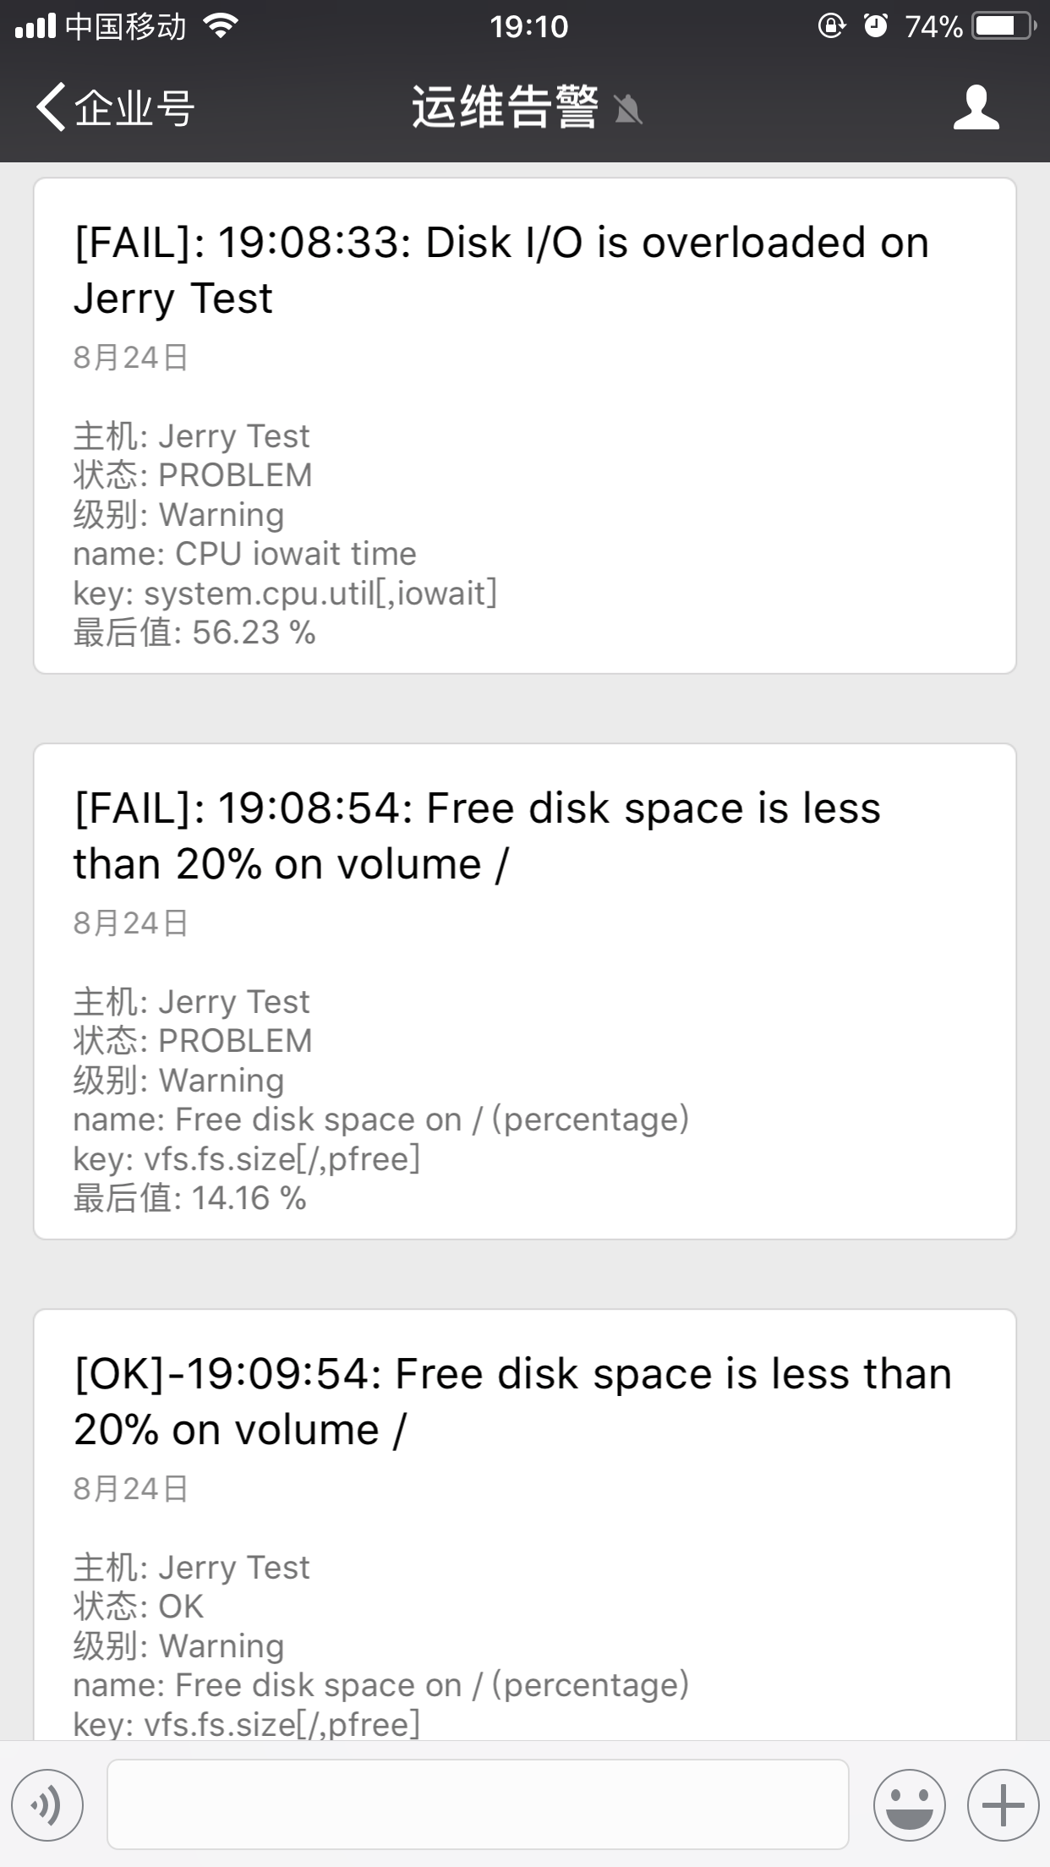Image resolution: width=1050 pixels, height=1867 pixels.
Task: Switch to voice input mode
Action: [x=47, y=1805]
